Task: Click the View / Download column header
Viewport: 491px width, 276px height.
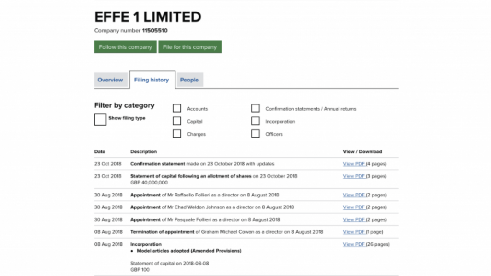Action: point(362,152)
